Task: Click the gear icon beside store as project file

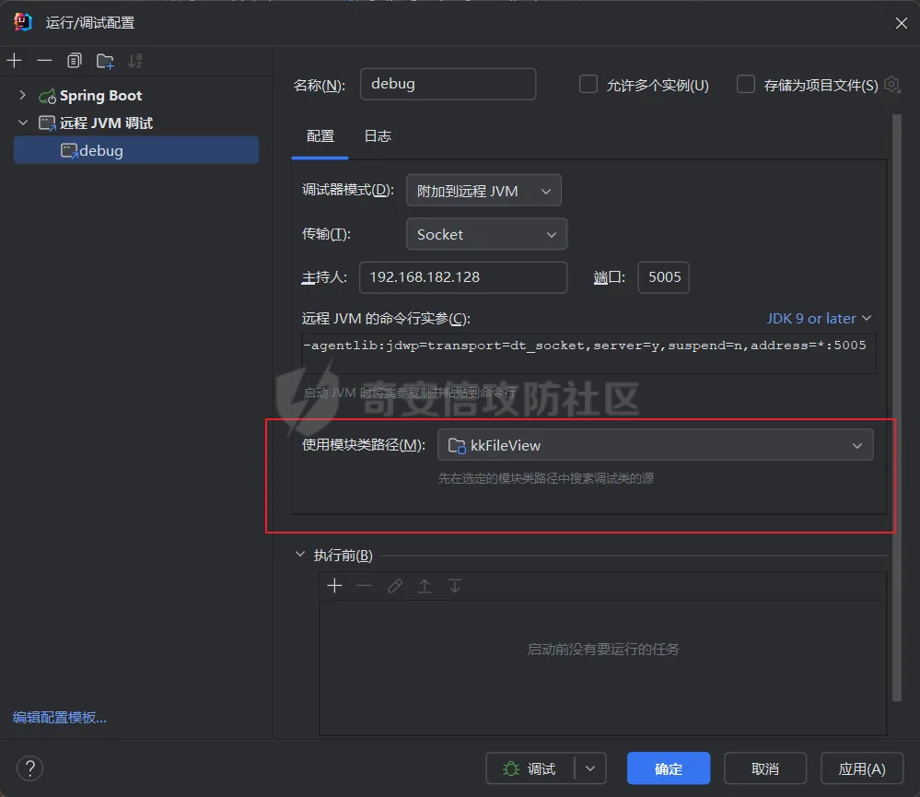Action: 891,85
